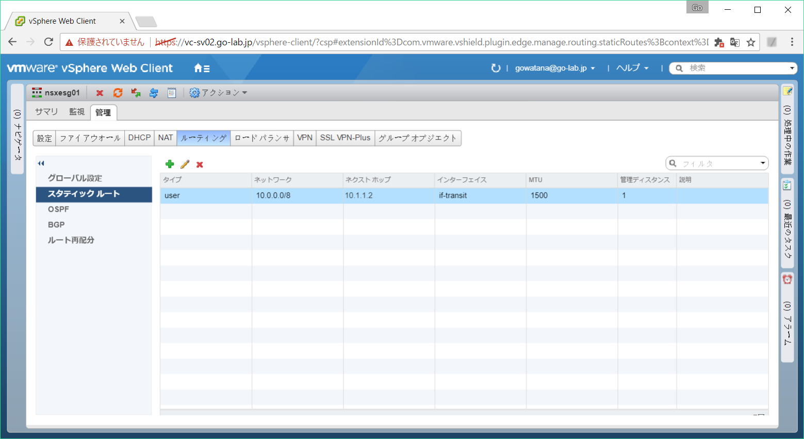Click the vSphere home menu icon

pos(201,68)
